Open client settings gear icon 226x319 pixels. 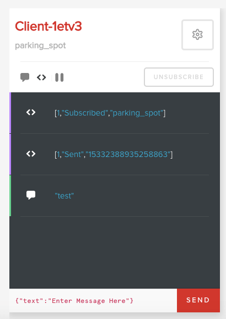[197, 35]
